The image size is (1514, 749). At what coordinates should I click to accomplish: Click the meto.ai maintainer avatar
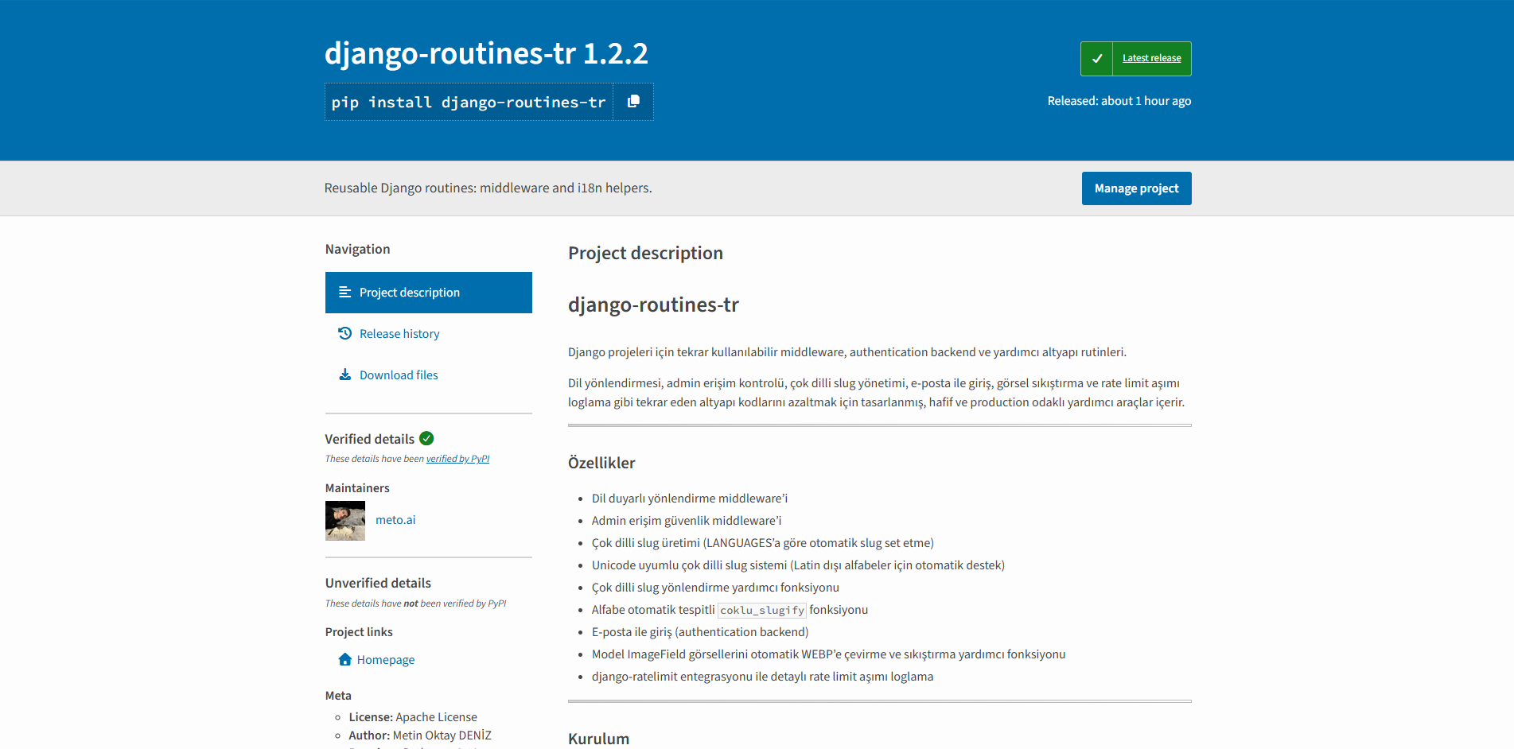pos(345,521)
